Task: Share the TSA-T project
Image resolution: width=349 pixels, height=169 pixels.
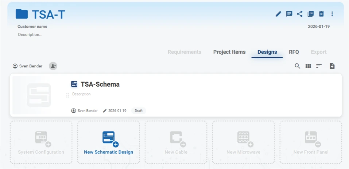Action: [x=300, y=14]
